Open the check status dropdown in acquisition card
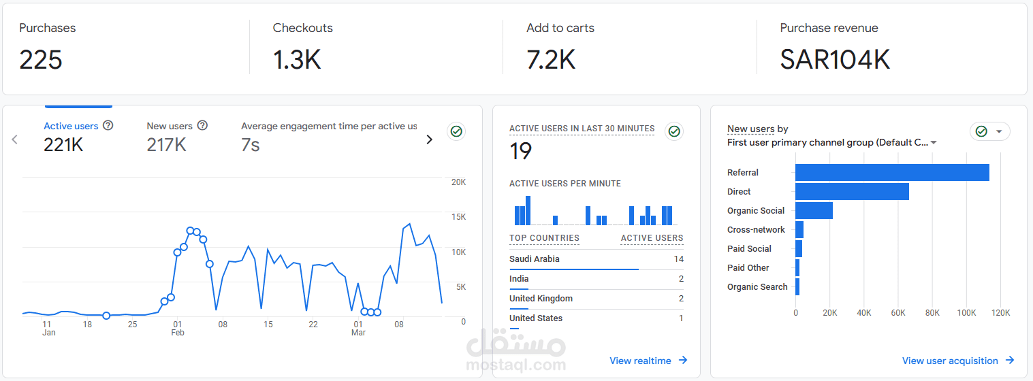This screenshot has width=1033, height=381. tap(990, 131)
